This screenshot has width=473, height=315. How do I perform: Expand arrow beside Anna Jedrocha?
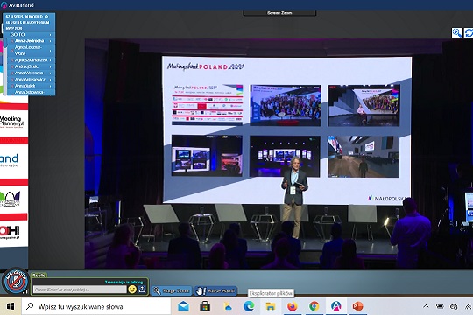51,41
